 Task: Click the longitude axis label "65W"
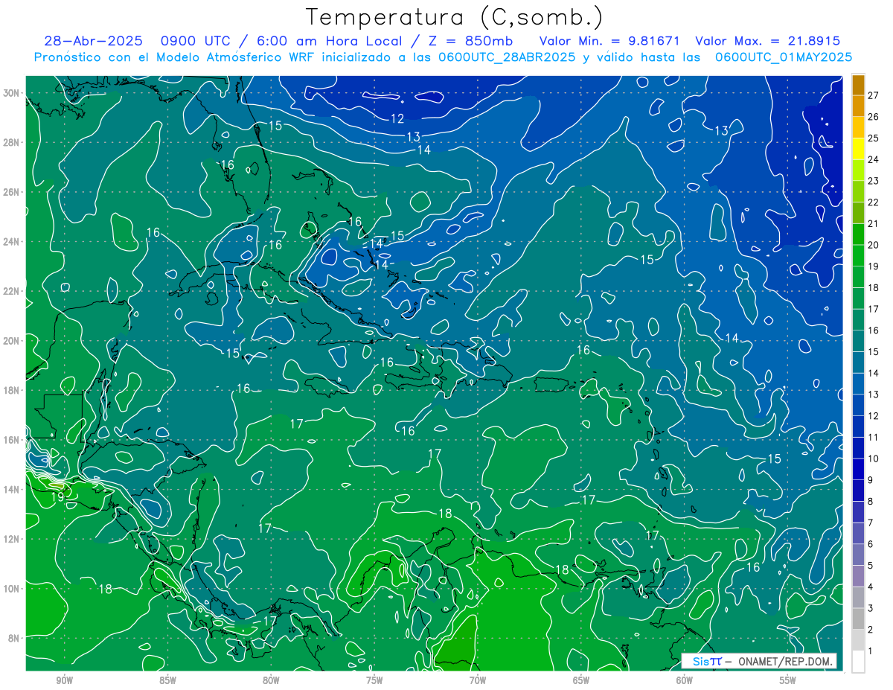point(581,680)
